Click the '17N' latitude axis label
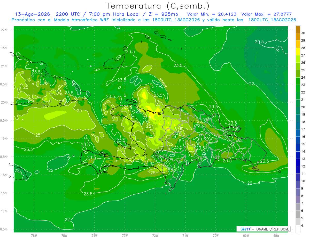This screenshot has height=239, width=310. pyautogui.click(x=4, y=211)
